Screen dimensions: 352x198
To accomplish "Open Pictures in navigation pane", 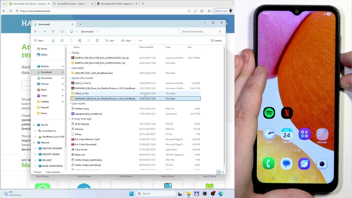I will pyautogui.click(x=45, y=84).
